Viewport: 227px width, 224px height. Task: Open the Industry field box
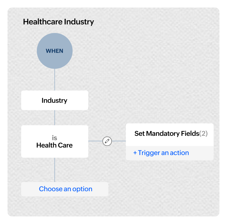[55, 100]
